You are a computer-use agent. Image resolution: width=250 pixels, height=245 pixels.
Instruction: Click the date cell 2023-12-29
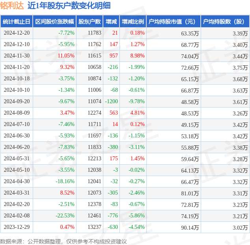coord(17,227)
